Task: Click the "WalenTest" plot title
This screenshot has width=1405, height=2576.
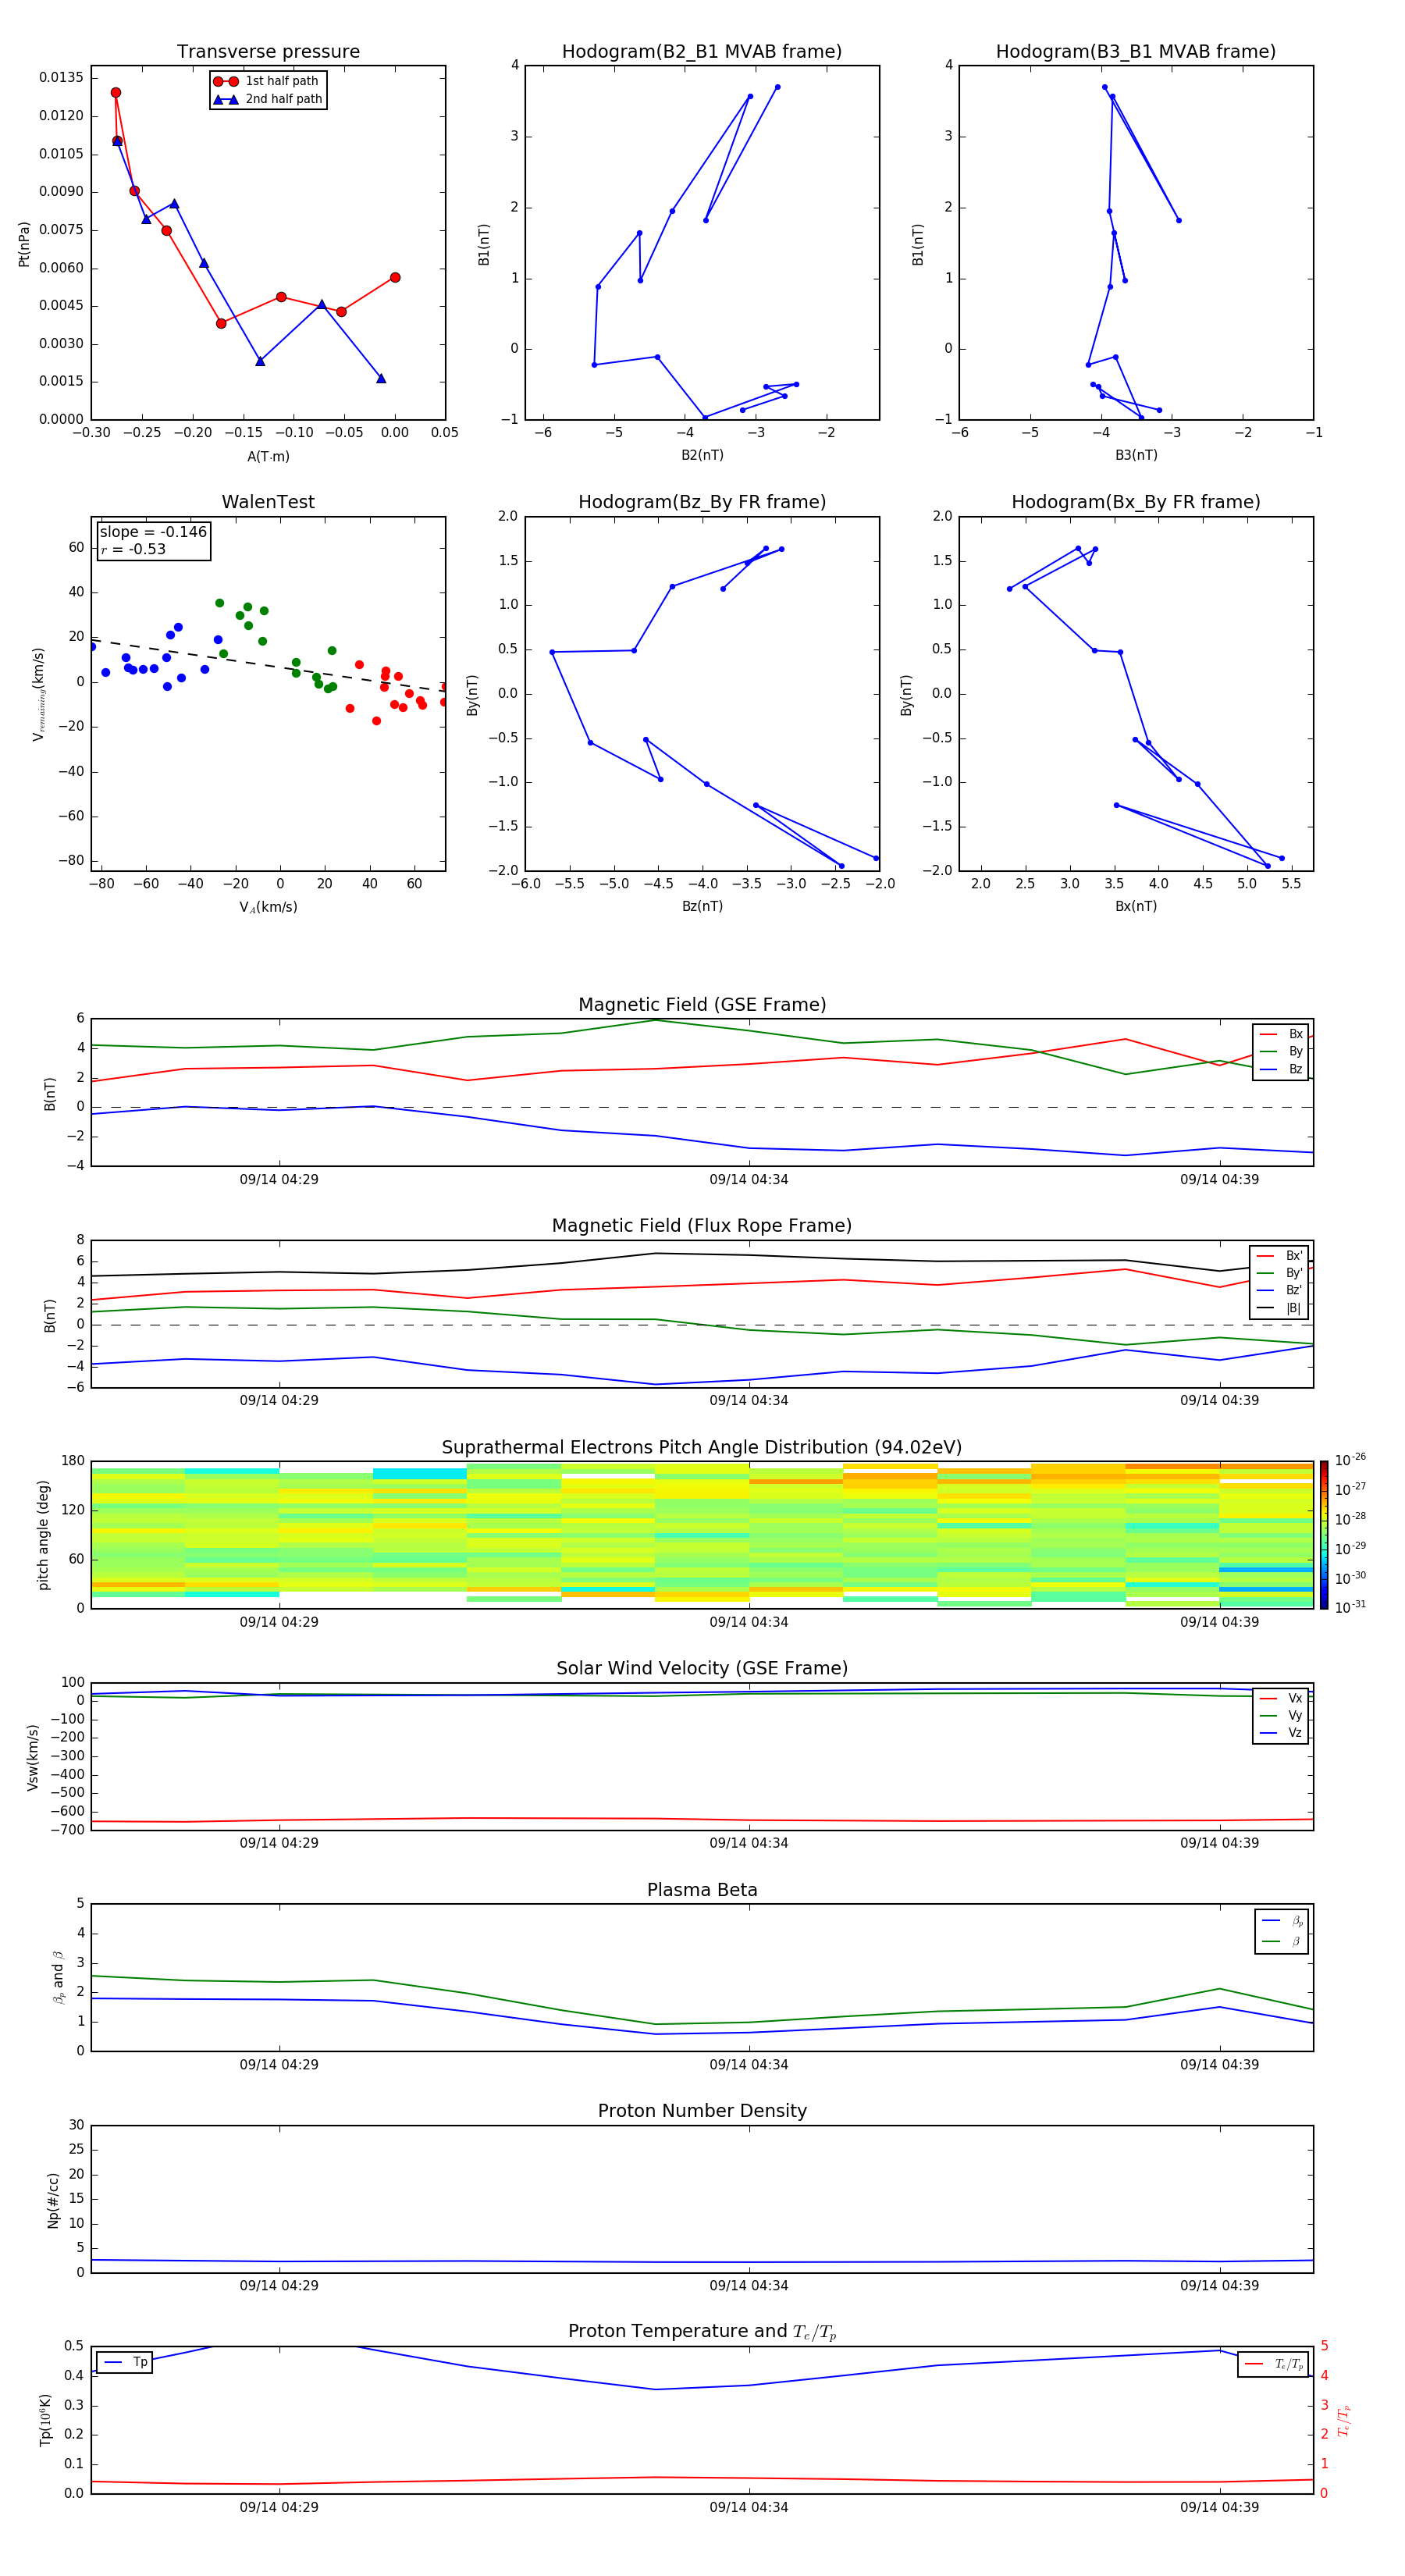Action: tap(268, 502)
